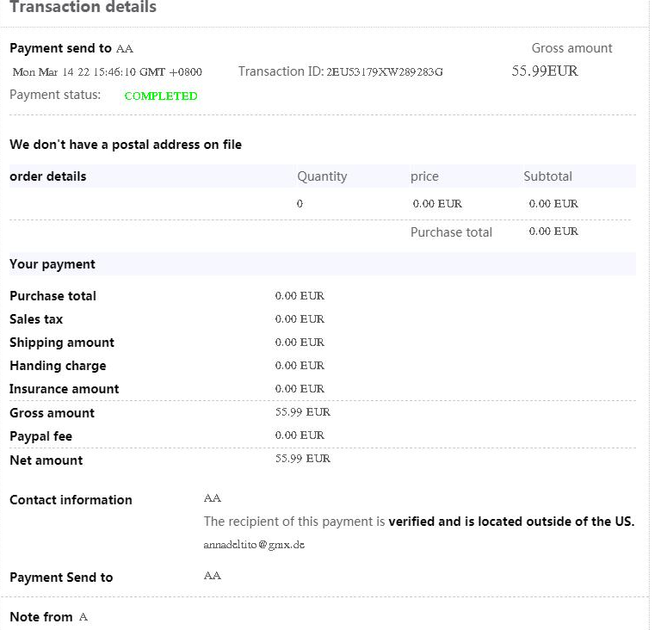Click the Handing charge label
Image resolution: width=661 pixels, height=630 pixels.
(x=58, y=366)
